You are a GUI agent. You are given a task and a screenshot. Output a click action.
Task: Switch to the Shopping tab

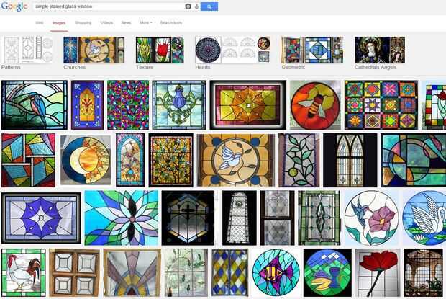click(83, 23)
